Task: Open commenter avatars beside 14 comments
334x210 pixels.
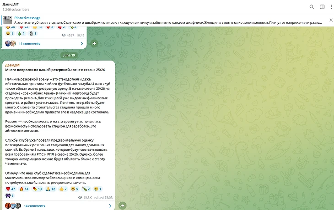Action: click(13, 205)
